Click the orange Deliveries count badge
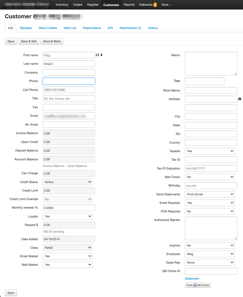This screenshot has width=243, height=297. 155,5
